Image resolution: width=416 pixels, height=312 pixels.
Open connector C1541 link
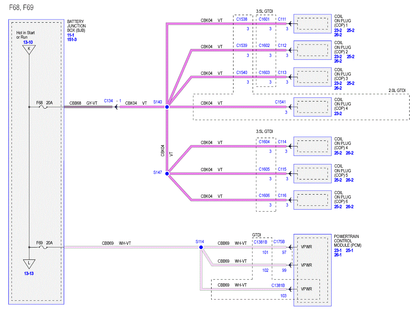(x=281, y=102)
